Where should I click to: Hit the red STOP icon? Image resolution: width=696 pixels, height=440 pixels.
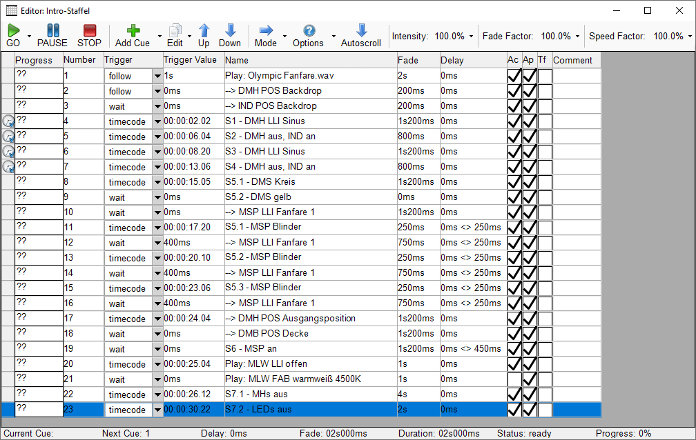[89, 30]
